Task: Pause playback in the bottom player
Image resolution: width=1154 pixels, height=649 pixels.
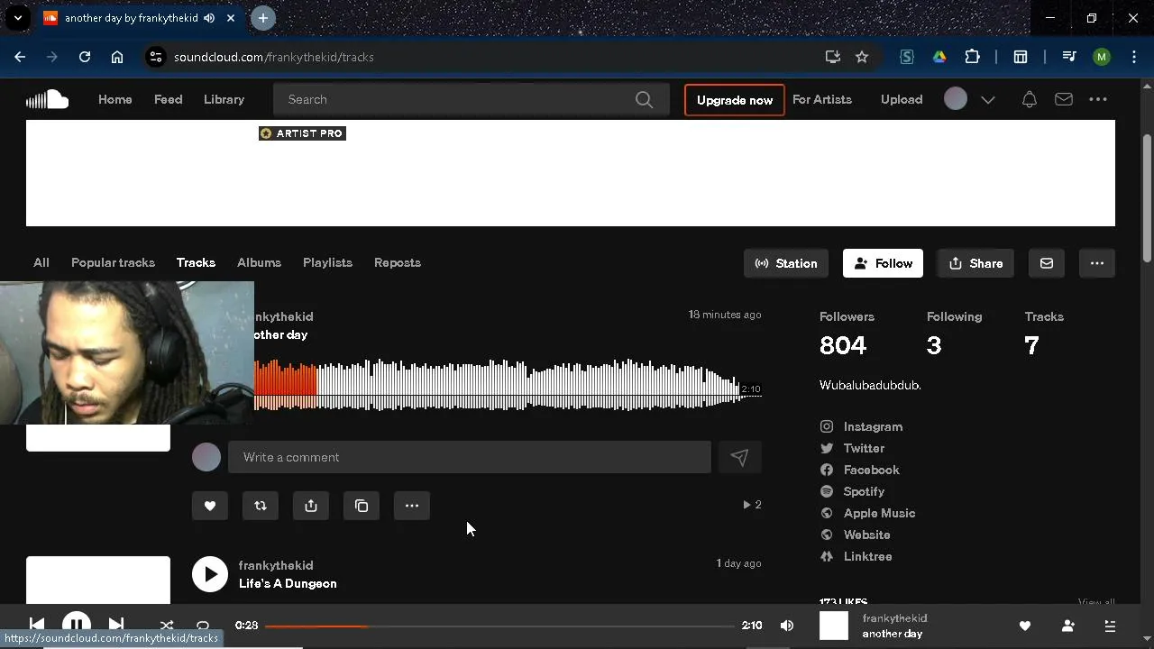Action: tap(77, 624)
